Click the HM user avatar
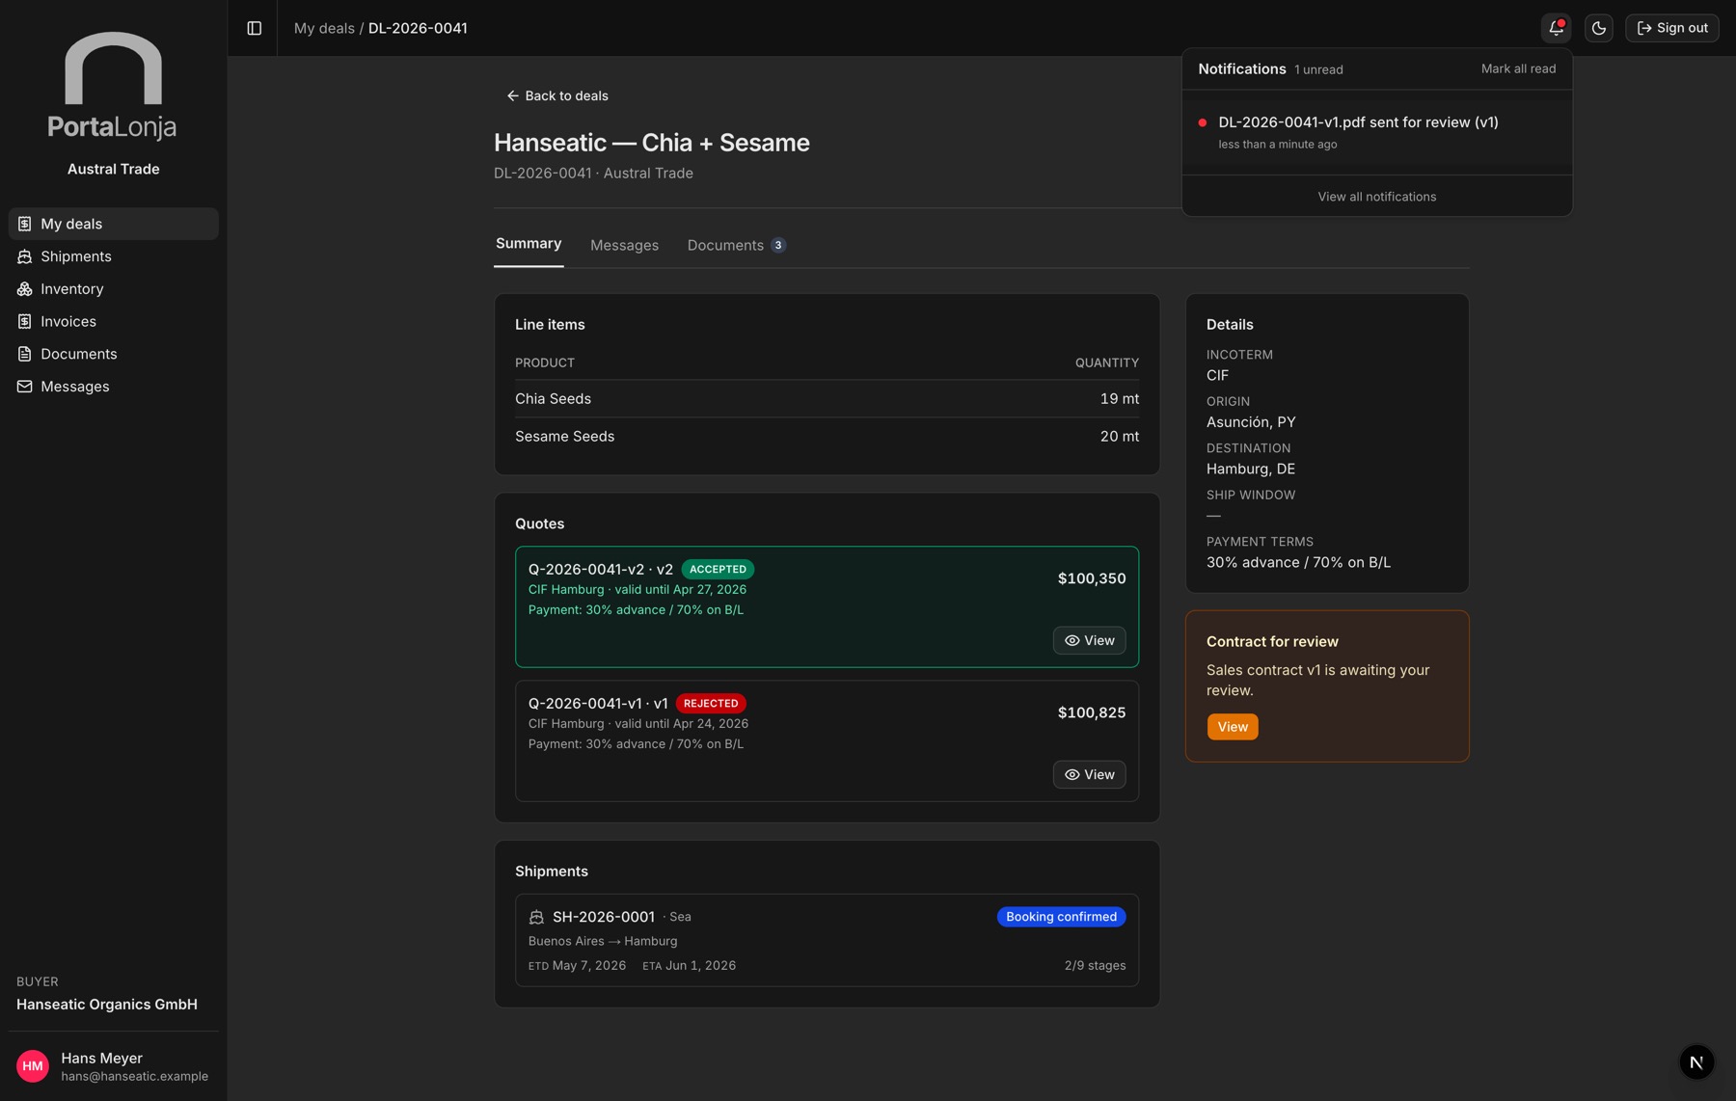 [33, 1066]
